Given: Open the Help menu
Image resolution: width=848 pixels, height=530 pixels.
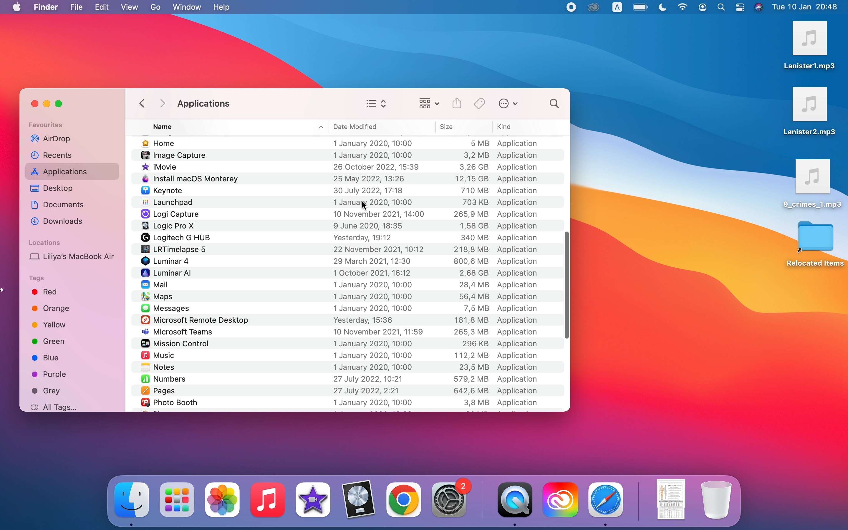Looking at the screenshot, I should click(221, 7).
